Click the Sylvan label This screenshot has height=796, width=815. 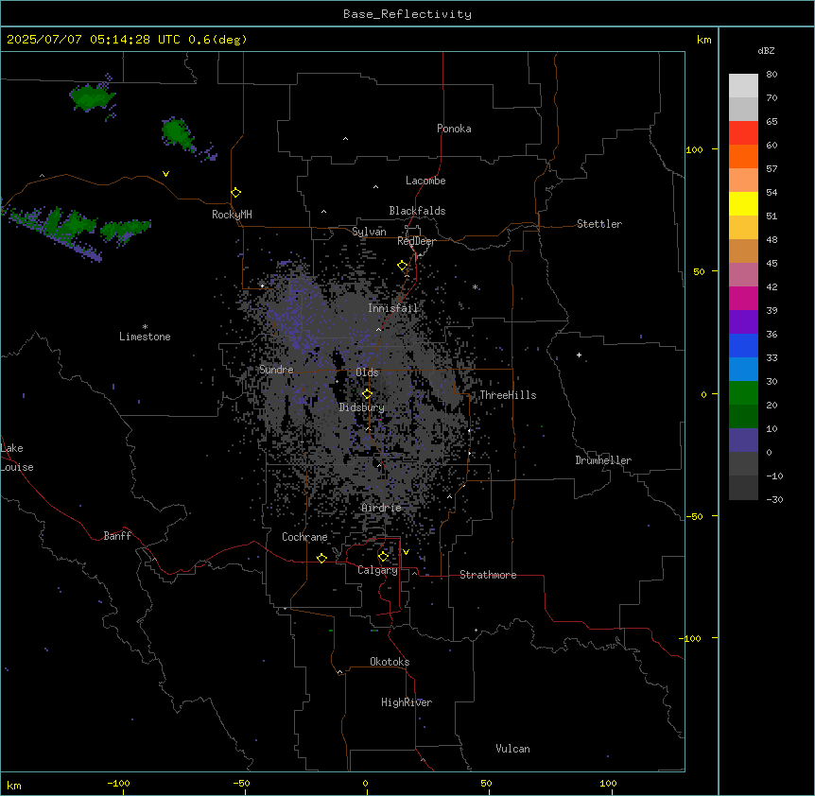[369, 232]
